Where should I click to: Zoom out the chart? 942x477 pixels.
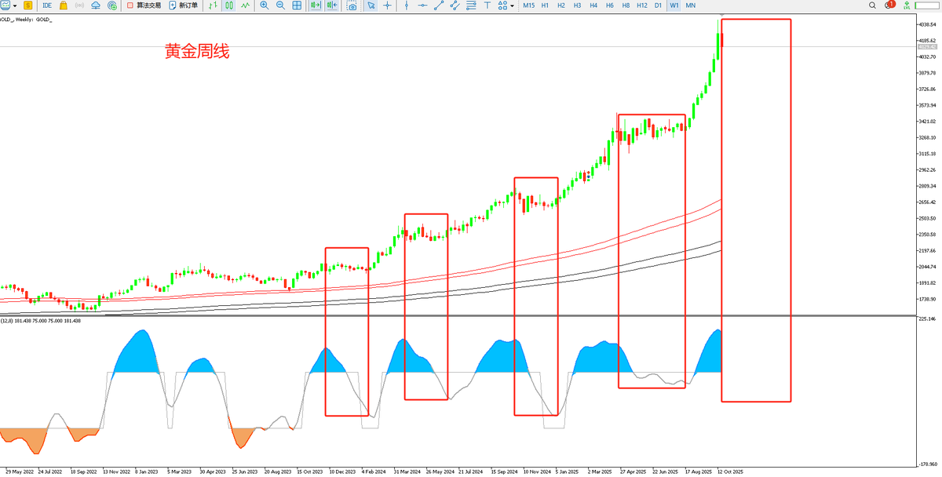(x=280, y=5)
